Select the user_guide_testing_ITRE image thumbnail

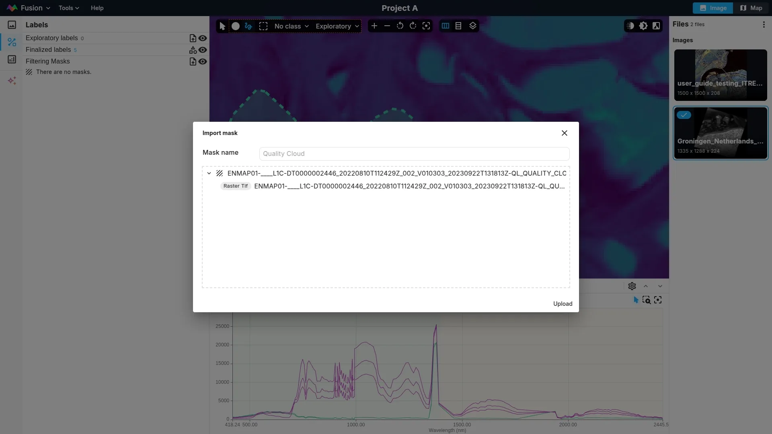coord(720,75)
